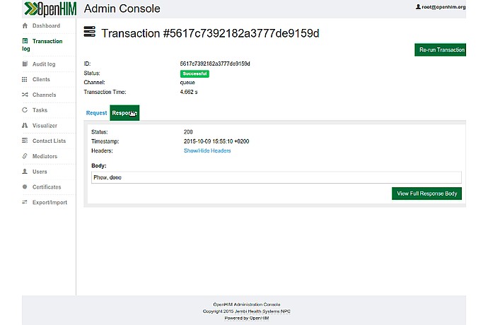Click the response body text box
The image size is (488, 325).
pyautogui.click(x=277, y=177)
